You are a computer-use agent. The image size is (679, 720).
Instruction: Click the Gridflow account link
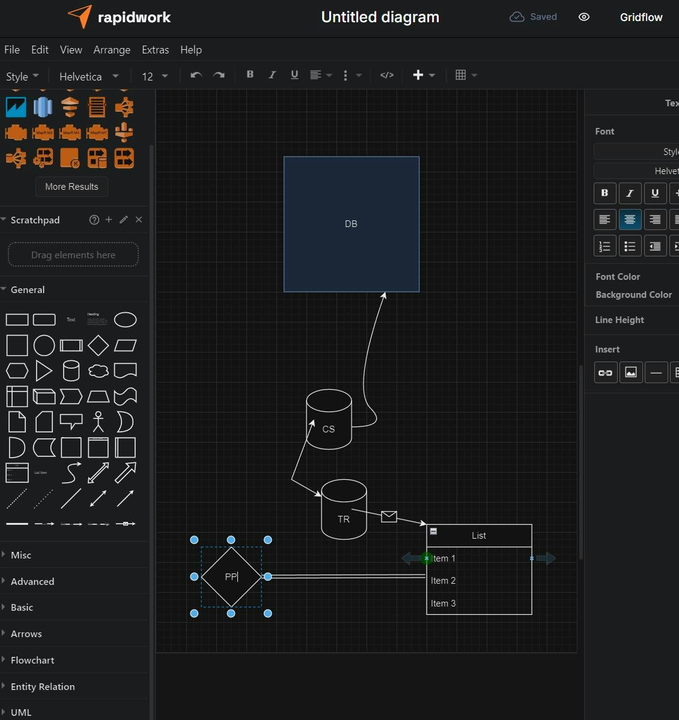tap(641, 17)
